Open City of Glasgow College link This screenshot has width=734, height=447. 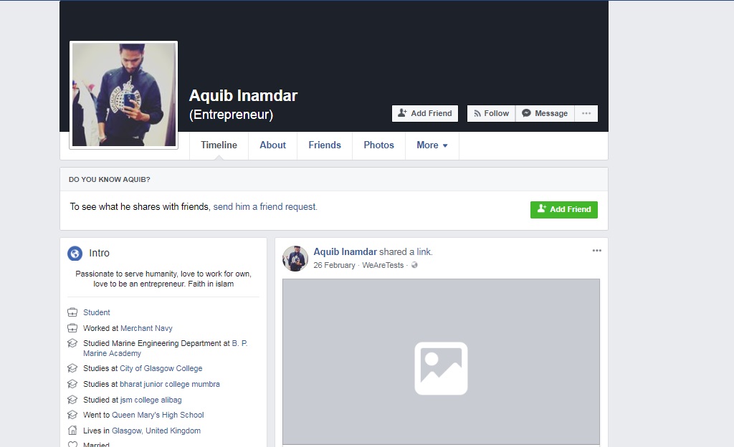(161, 368)
